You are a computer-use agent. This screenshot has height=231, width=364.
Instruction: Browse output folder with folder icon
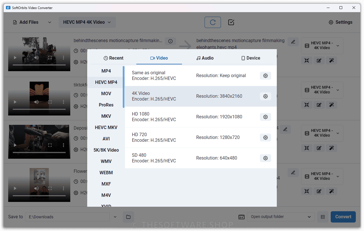click(128, 217)
